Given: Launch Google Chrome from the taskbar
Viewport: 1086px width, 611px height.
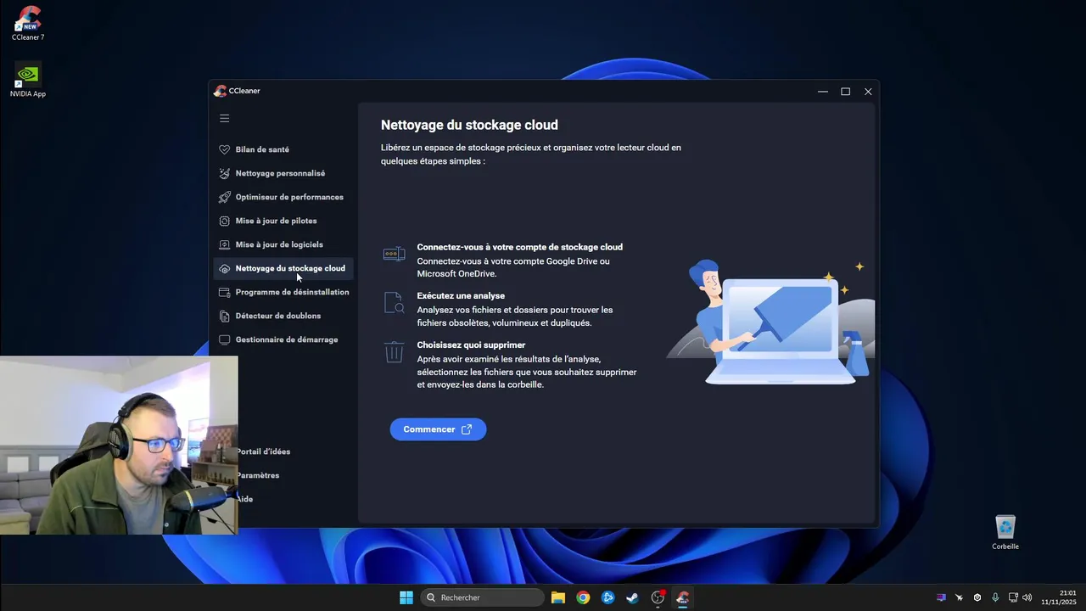Looking at the screenshot, I should pyautogui.click(x=583, y=597).
